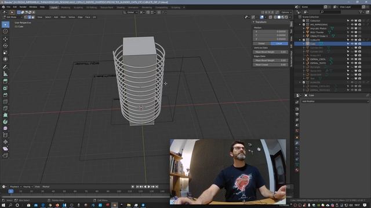Select the Measure tool
This screenshot has width=371, height=208.
5,74
